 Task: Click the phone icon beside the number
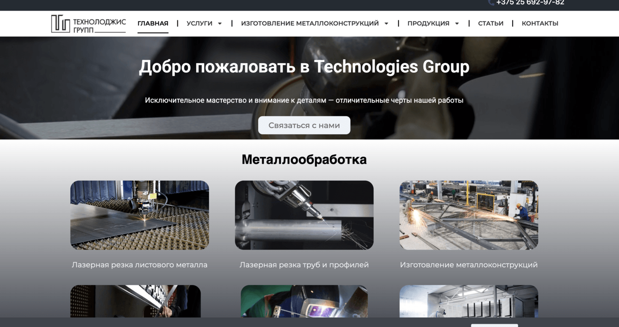point(491,2)
